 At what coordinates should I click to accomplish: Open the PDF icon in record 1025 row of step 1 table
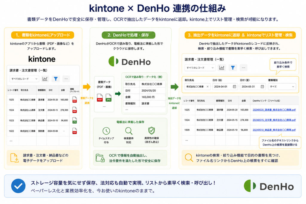pyautogui.click(x=74, y=99)
